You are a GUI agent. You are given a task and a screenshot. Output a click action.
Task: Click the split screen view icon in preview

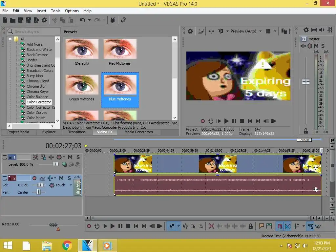click(x=220, y=31)
